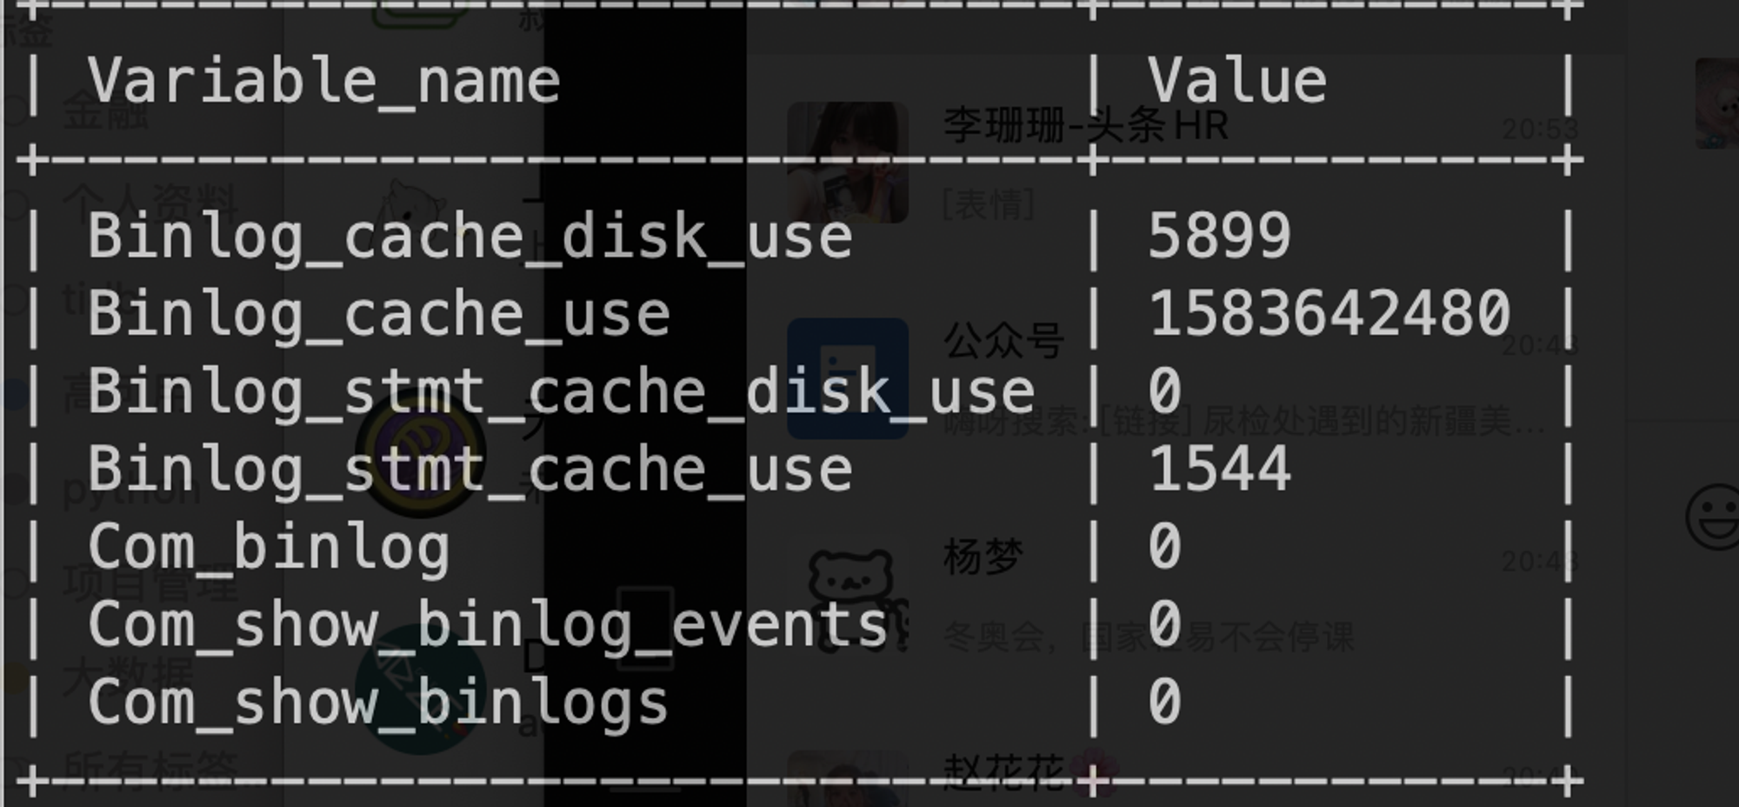Open the 所有标签 all-tags entry

[150, 770]
